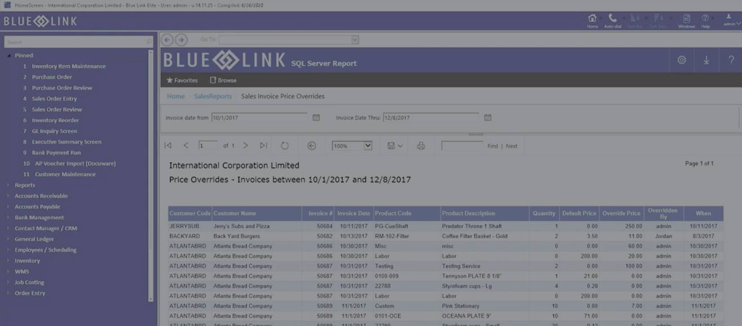Print the report using the printer icon
The width and height of the screenshot is (742, 326).
[x=421, y=146]
